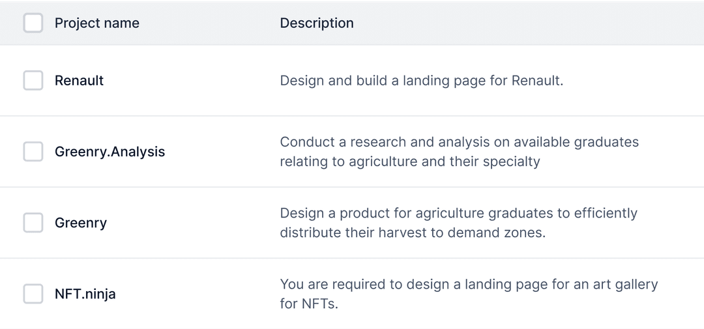704x329 pixels.
Task: Click the Greenry project name
Action: coord(81,223)
